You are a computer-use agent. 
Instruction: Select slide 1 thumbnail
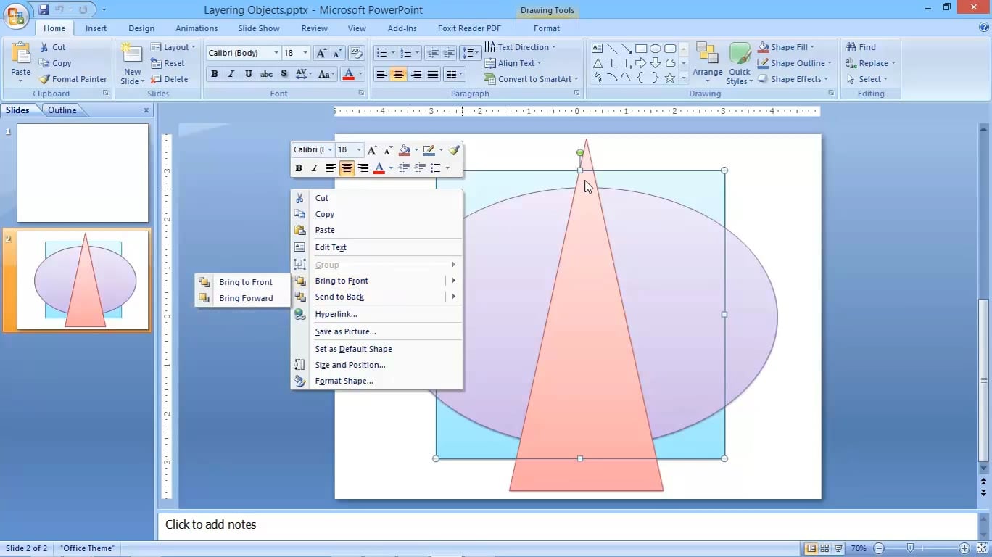(83, 173)
